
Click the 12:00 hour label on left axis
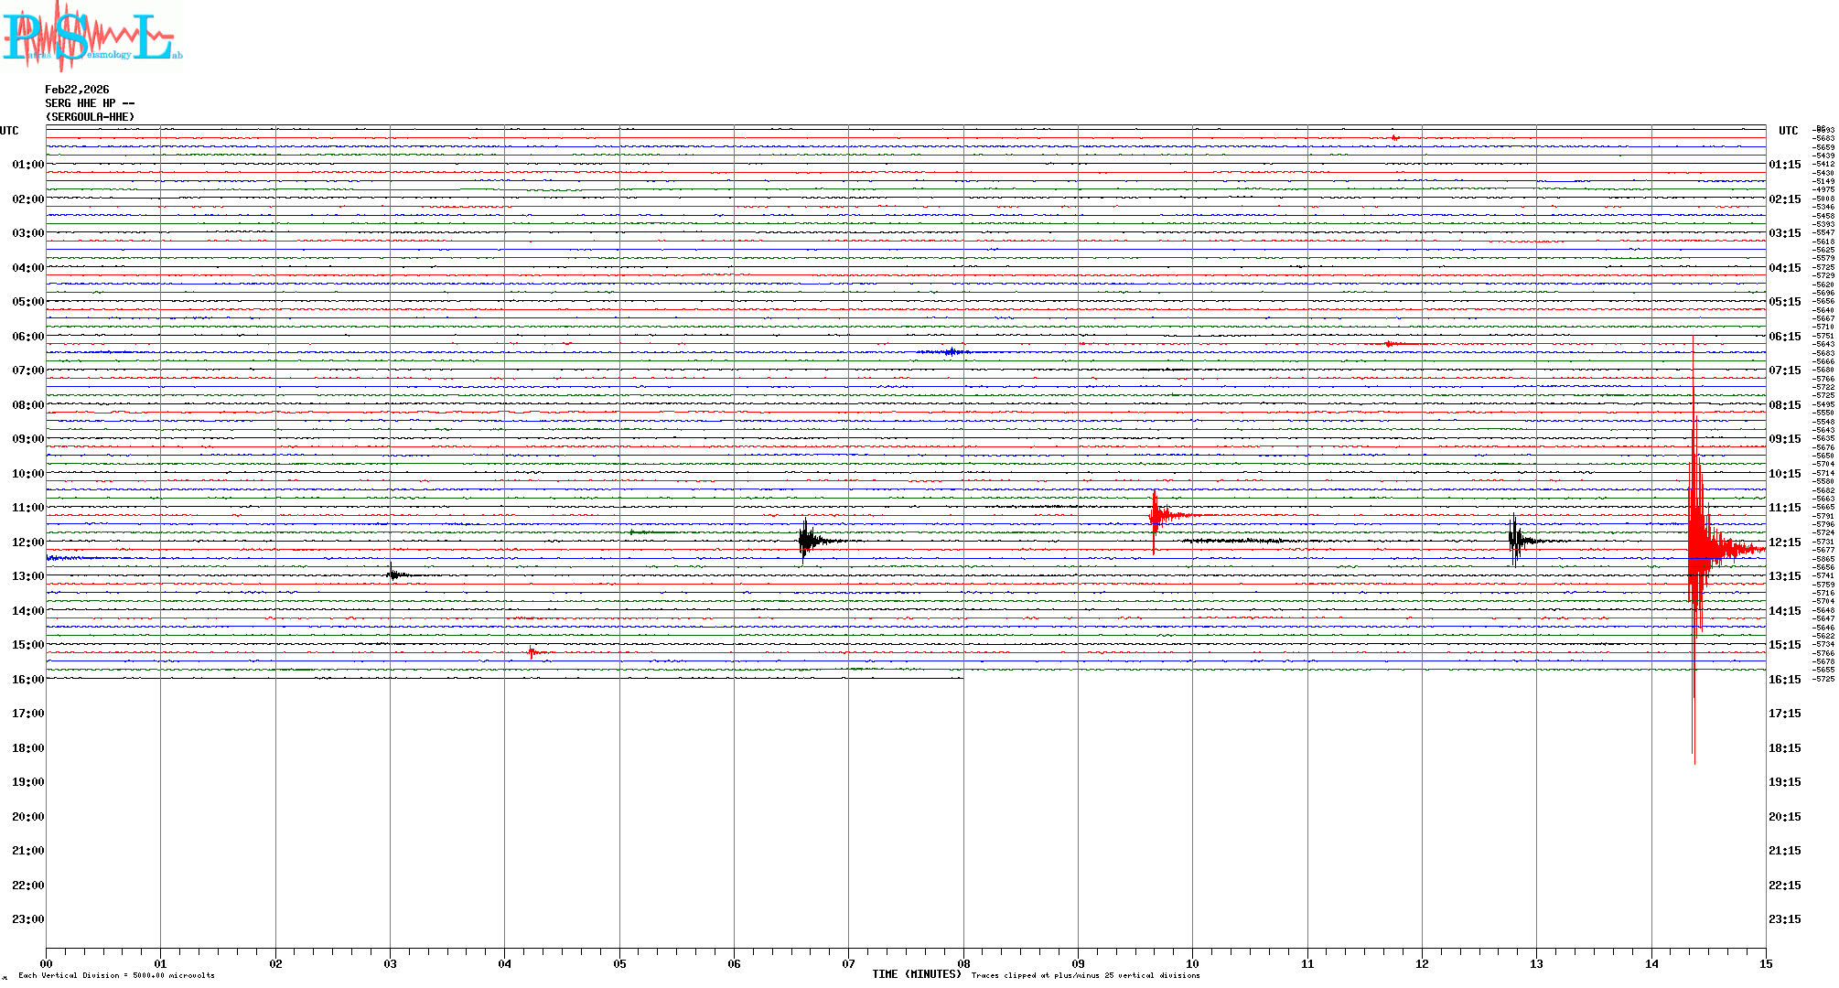[x=27, y=542]
